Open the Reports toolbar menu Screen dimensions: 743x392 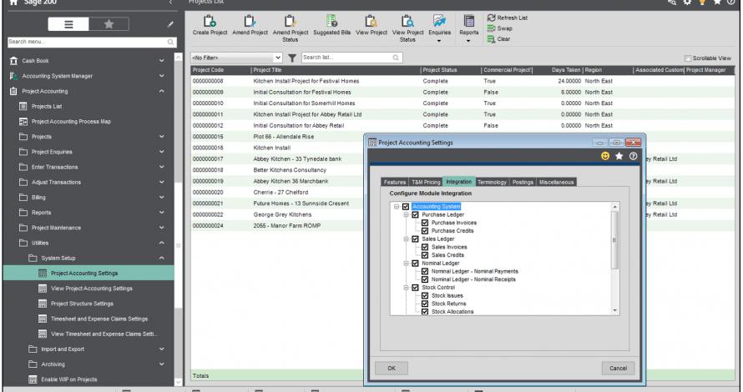(x=468, y=28)
